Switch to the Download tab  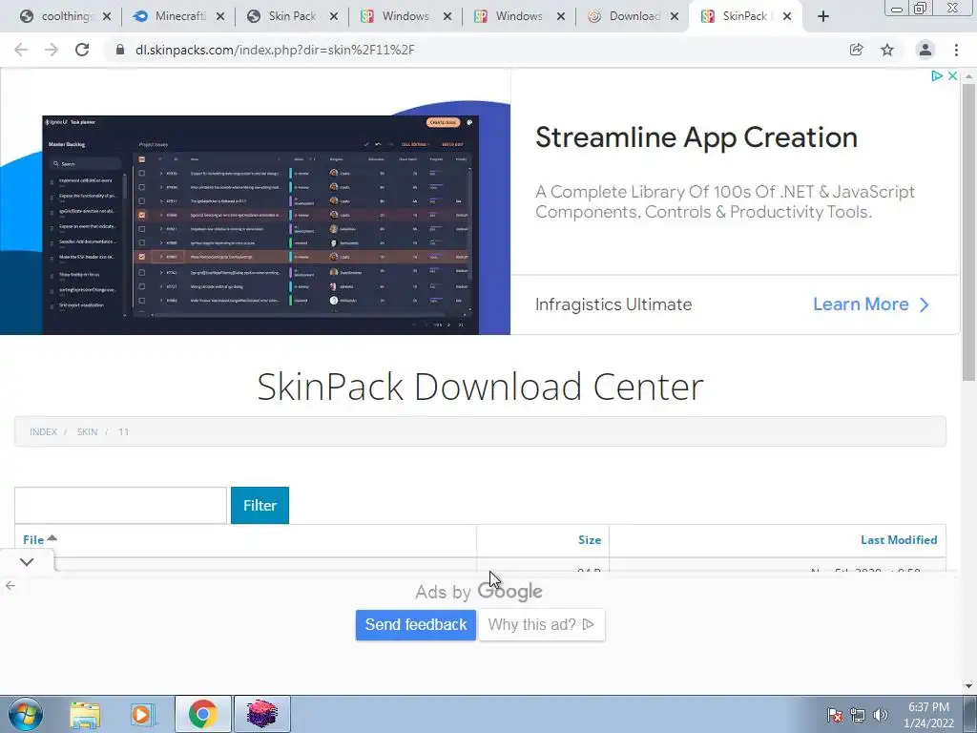pyautogui.click(x=634, y=16)
